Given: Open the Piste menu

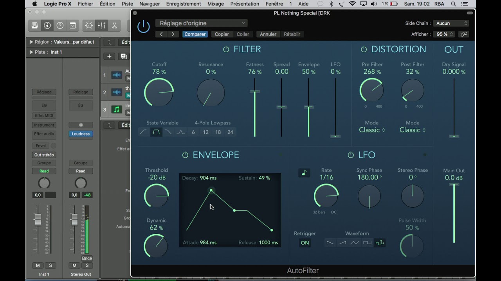Looking at the screenshot, I should (127, 4).
